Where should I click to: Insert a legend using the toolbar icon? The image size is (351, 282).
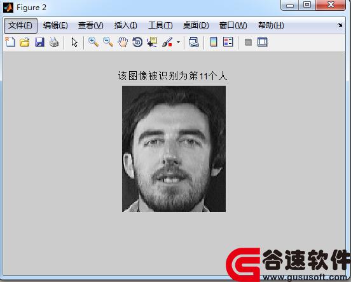(228, 42)
